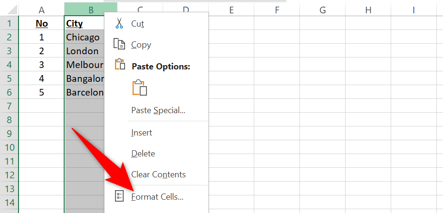Choose Paste Special from context menu

point(158,110)
